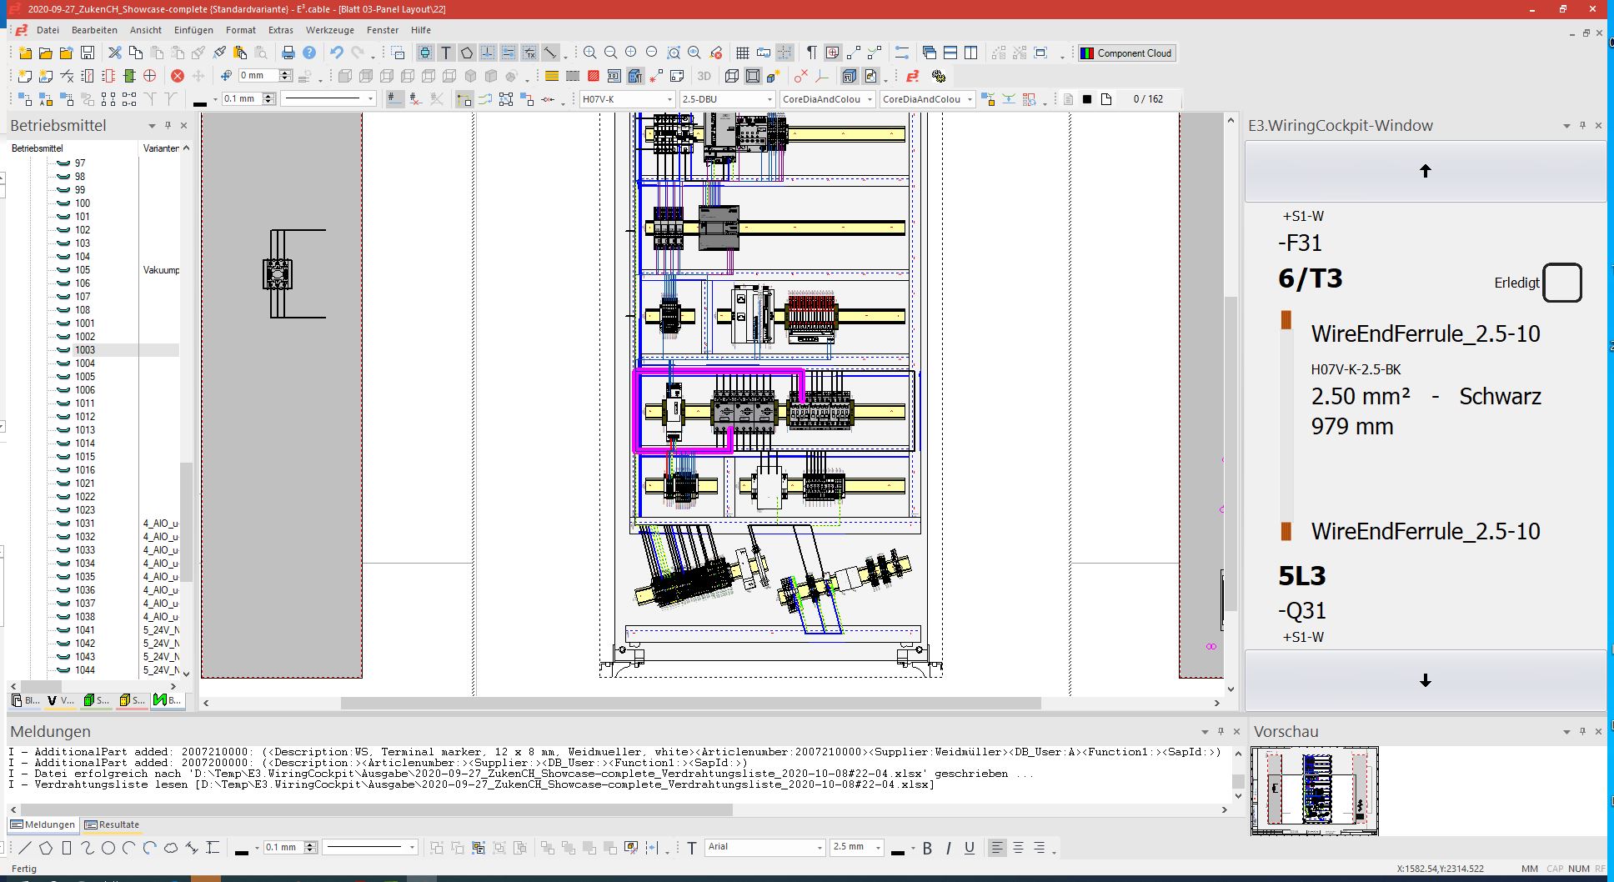Open the 2.5-DBU dropdown
The height and width of the screenshot is (882, 1614).
[x=769, y=99]
